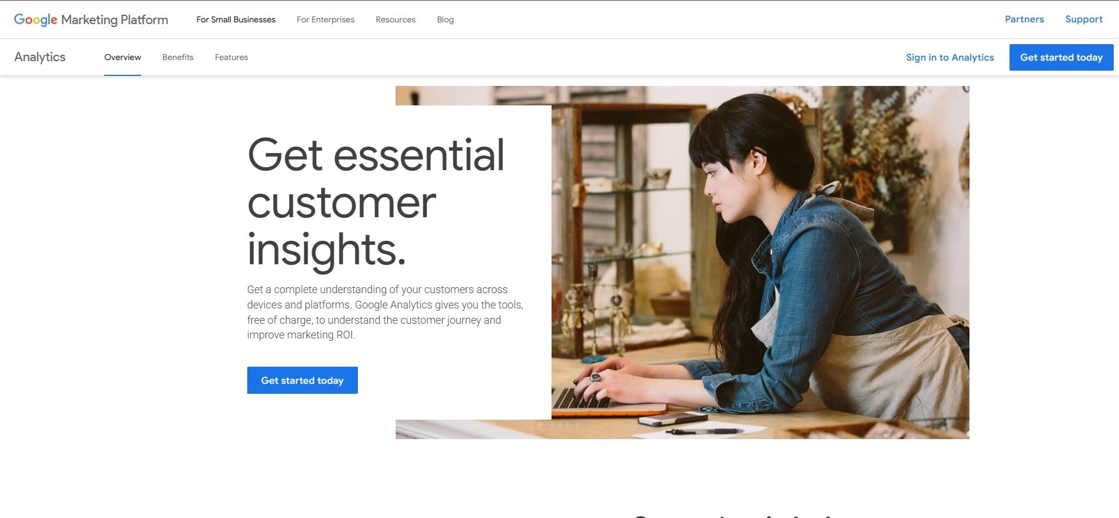Click the 'Get essential customer insights' heading

pos(376,202)
